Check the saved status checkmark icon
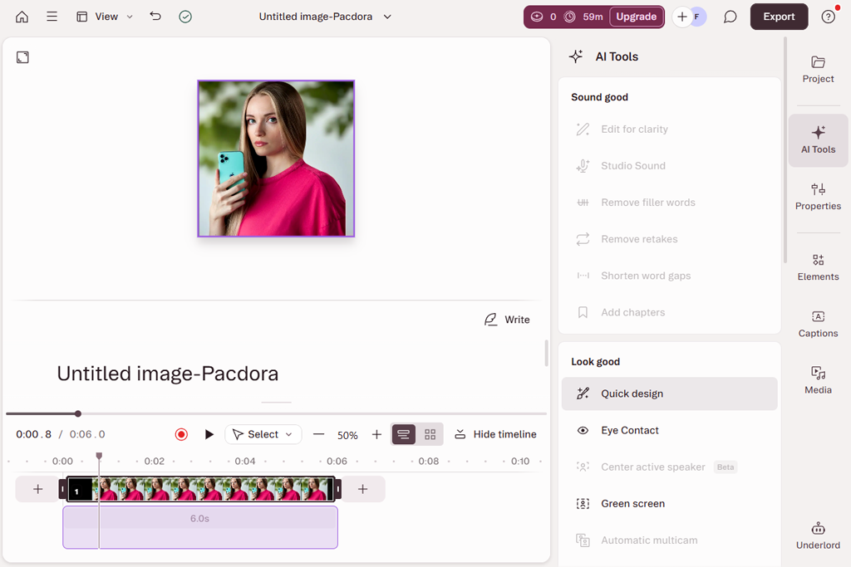 tap(185, 17)
